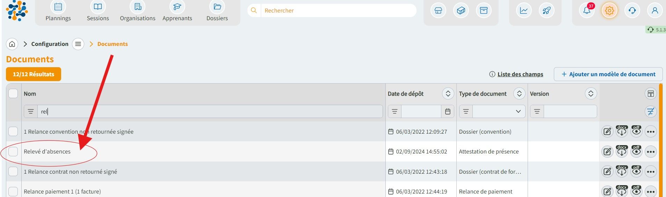Click the notifications bell icon
This screenshot has height=197, width=666.
pyautogui.click(x=587, y=10)
